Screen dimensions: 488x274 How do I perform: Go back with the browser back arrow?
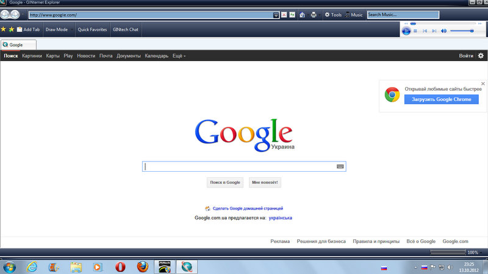pos(5,14)
